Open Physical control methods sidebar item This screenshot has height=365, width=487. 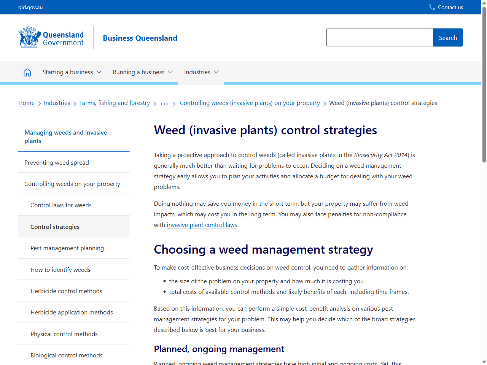click(74, 334)
